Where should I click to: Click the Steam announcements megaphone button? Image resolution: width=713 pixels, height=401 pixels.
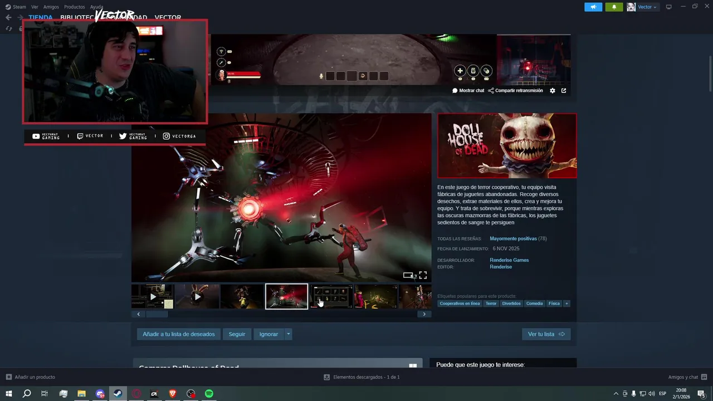593,7
